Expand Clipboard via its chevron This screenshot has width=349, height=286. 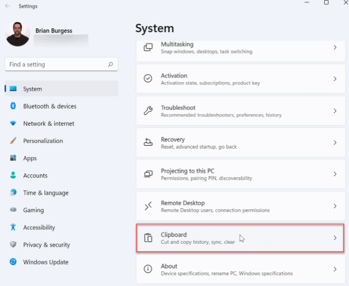tap(335, 238)
